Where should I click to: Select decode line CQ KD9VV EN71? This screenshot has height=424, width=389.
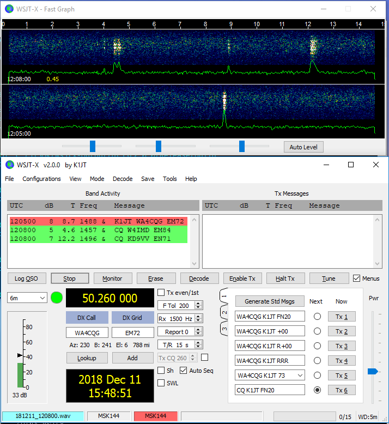[99, 239]
